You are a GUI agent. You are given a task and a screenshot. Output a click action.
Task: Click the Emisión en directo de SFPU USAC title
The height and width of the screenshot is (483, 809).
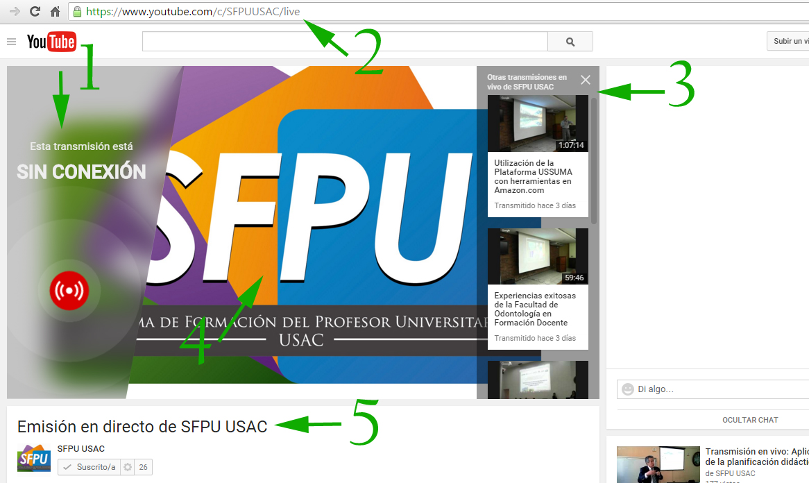(142, 427)
